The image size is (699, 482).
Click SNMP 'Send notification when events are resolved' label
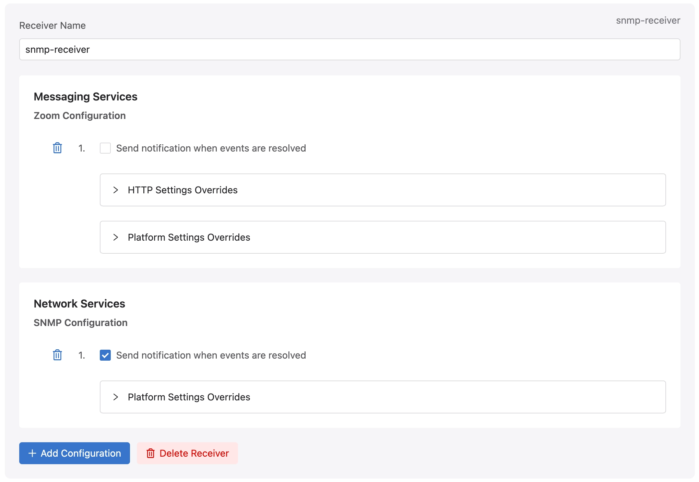pyautogui.click(x=211, y=355)
